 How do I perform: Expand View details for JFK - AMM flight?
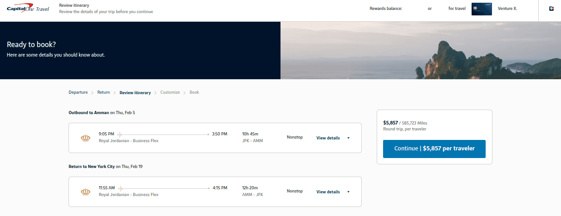[x=328, y=138]
